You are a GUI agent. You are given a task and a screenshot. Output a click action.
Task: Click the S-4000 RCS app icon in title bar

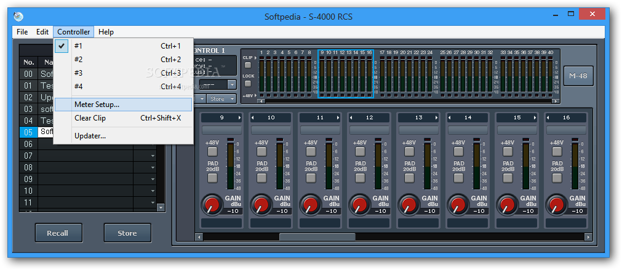(18, 17)
